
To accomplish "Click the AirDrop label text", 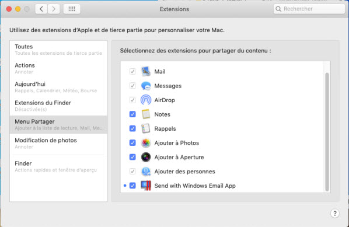I will [x=165, y=100].
